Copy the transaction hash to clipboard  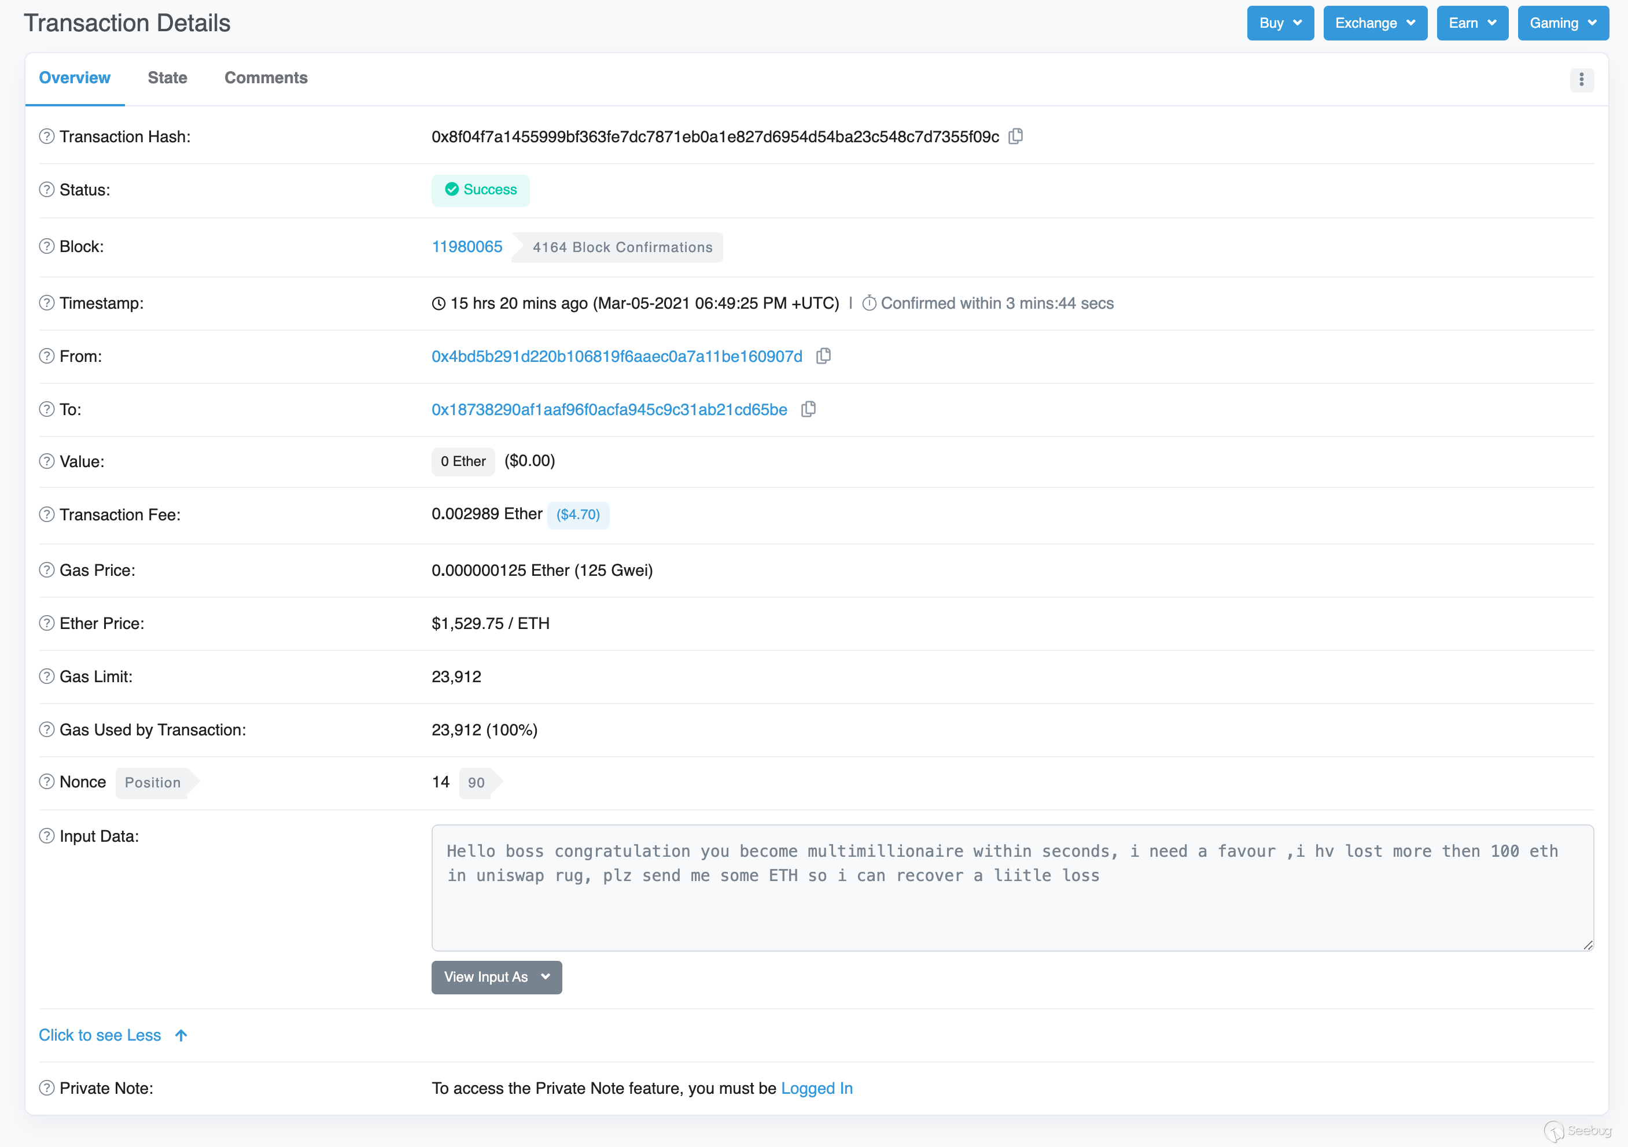tap(1015, 136)
